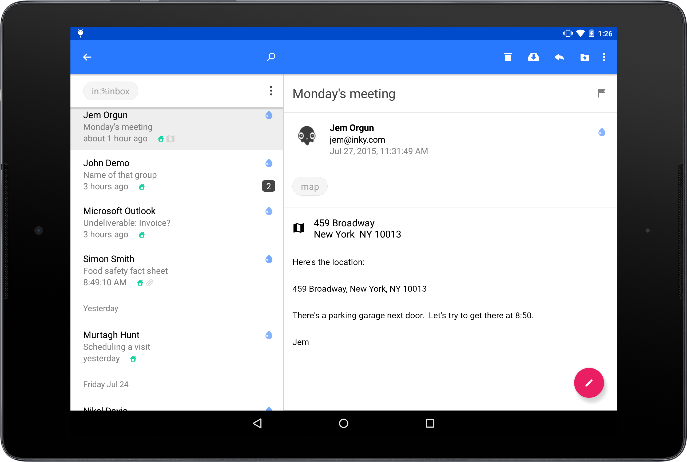Archive the message with the download-box icon
The image size is (687, 462).
click(533, 57)
